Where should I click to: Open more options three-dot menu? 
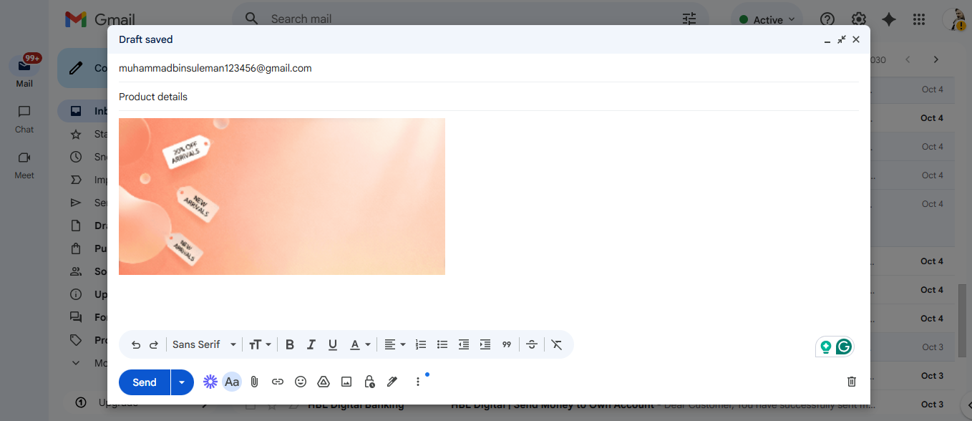[418, 382]
